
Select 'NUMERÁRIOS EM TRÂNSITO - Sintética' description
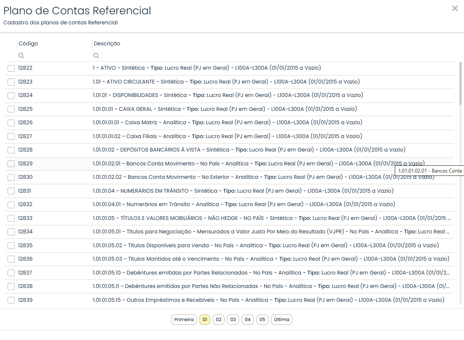tap(243, 191)
